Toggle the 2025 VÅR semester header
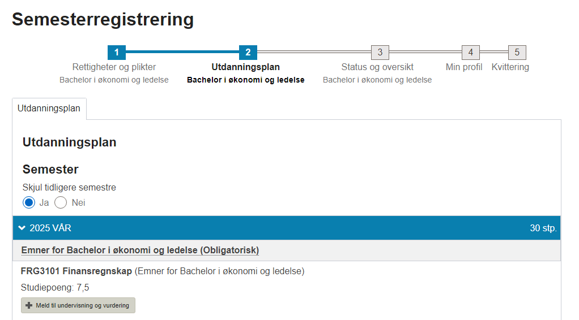 287,228
